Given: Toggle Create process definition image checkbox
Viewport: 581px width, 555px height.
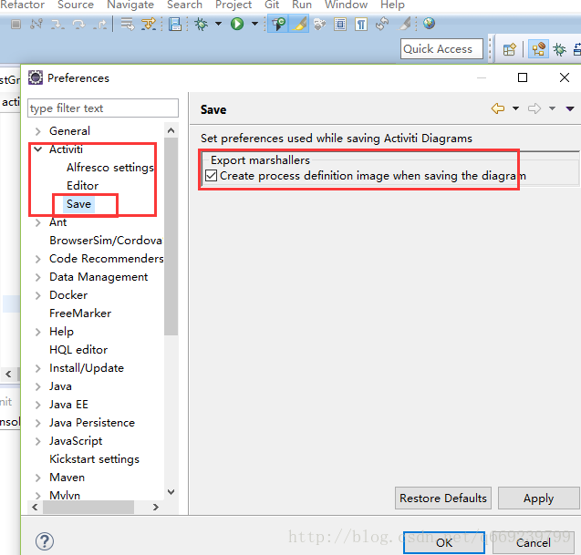Looking at the screenshot, I should tap(212, 176).
